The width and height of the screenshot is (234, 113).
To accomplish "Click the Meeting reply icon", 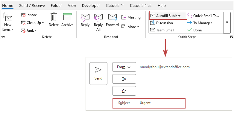I will 124,17.
